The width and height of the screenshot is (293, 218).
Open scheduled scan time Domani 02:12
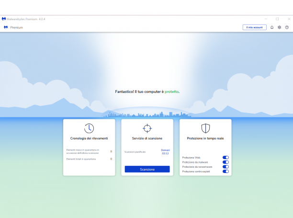point(165,152)
